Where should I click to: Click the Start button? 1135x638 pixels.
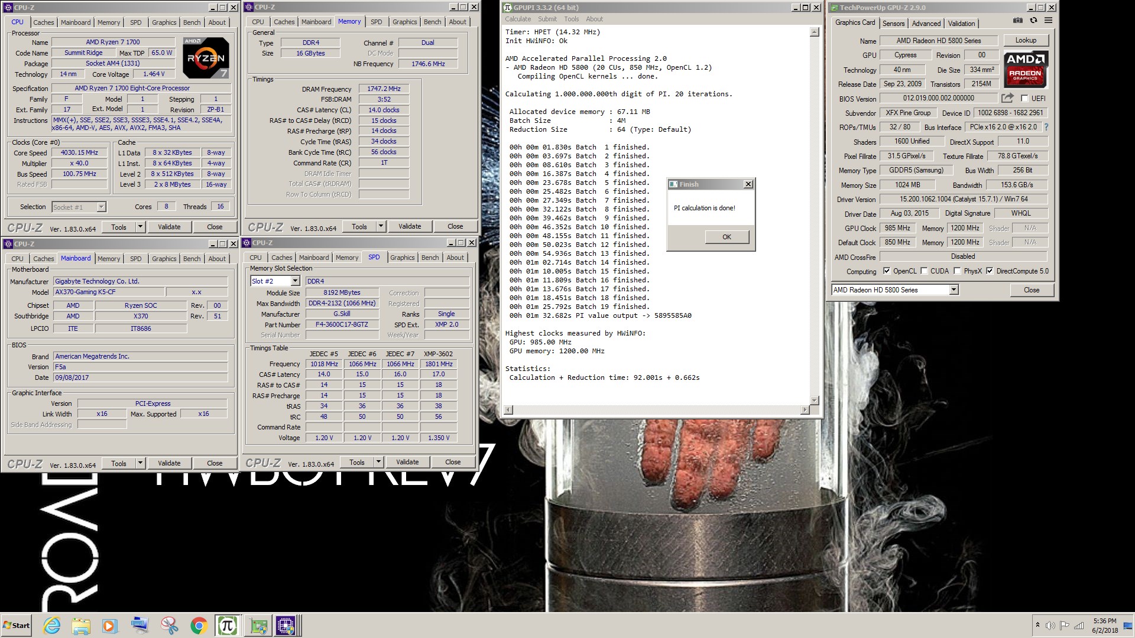coord(17,626)
